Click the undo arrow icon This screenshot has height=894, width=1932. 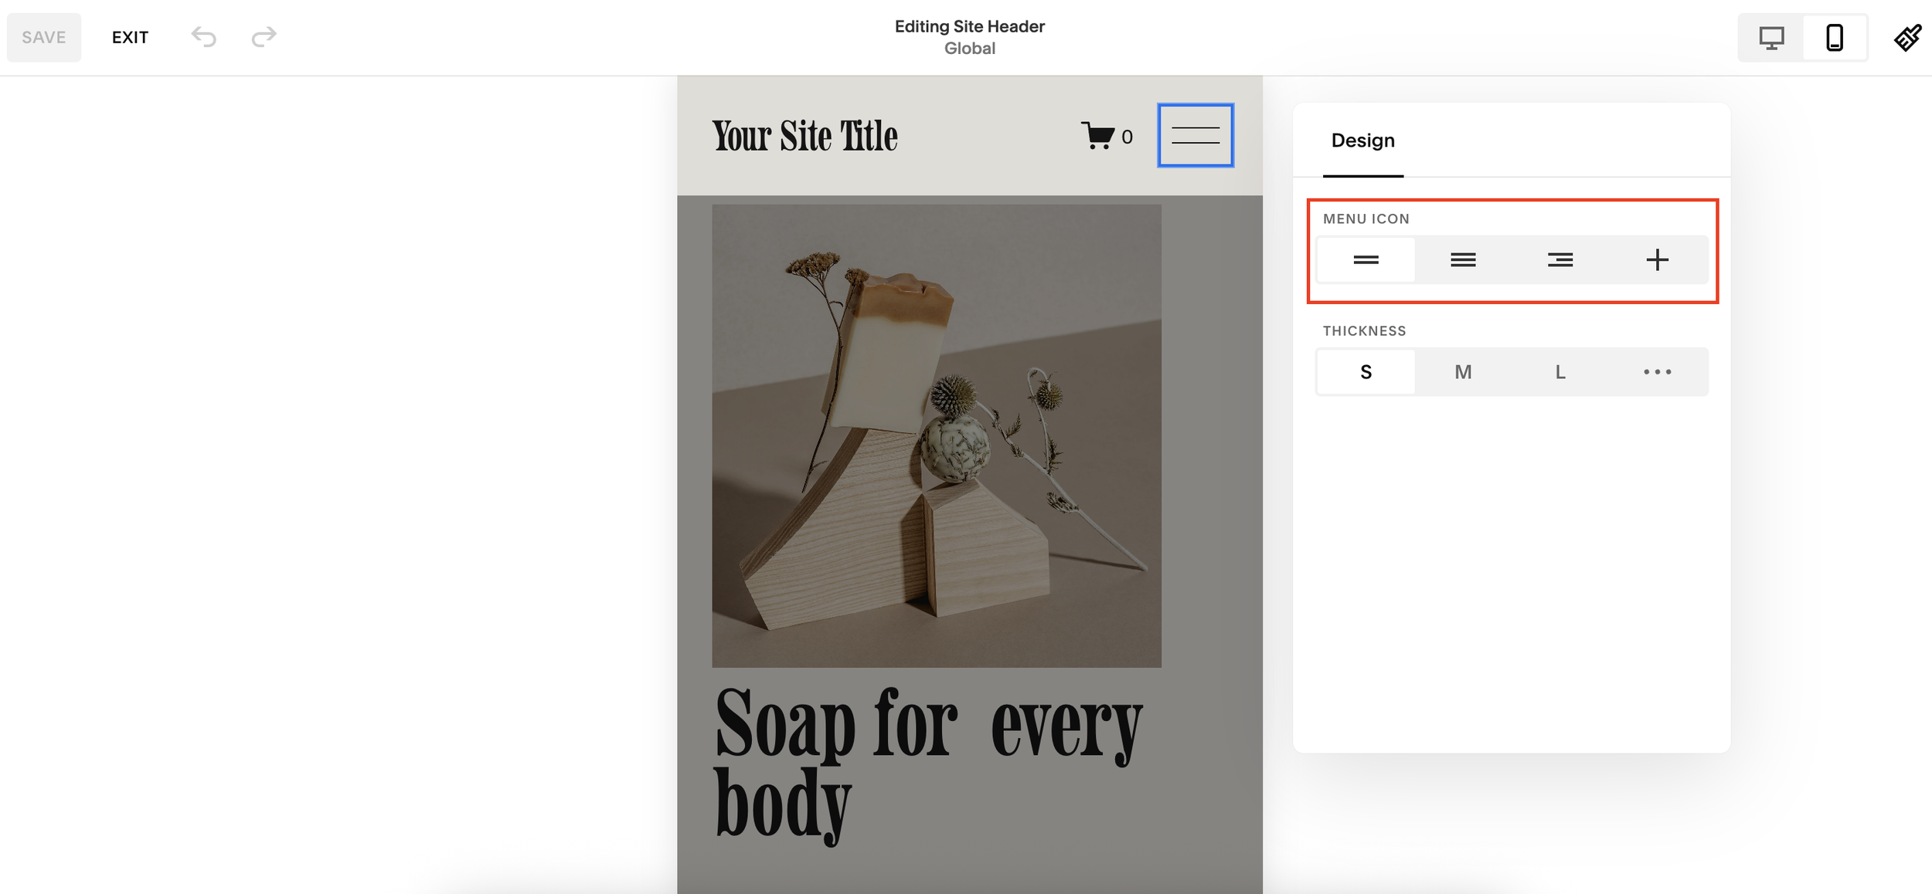point(204,37)
